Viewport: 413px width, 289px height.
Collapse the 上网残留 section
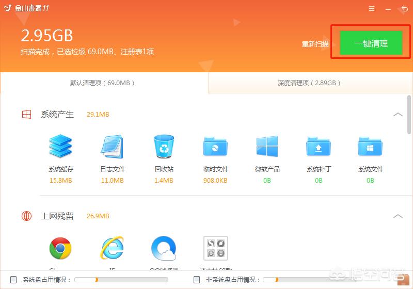click(x=398, y=216)
